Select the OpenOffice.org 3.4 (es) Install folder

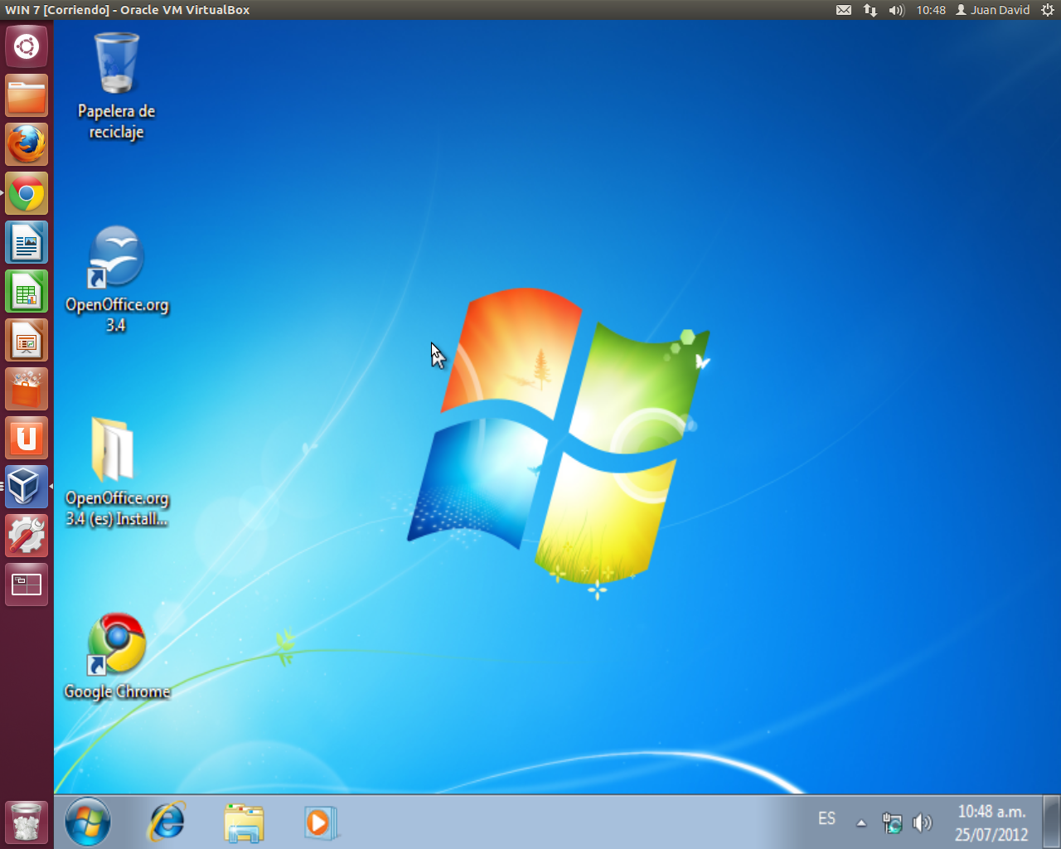click(x=117, y=473)
